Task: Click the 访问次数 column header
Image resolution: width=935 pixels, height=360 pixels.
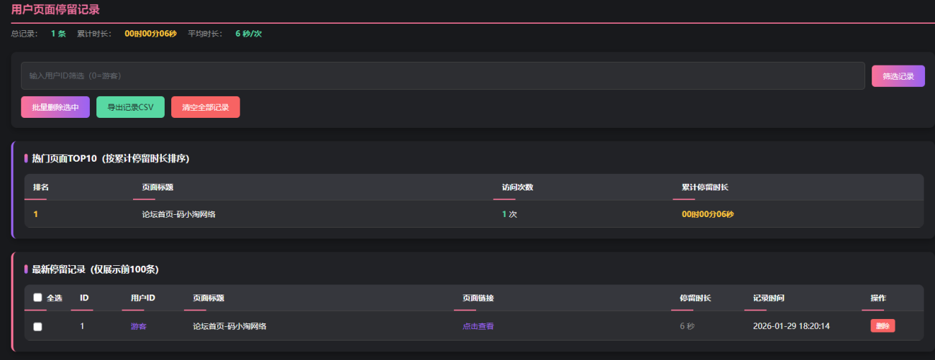Action: (517, 188)
